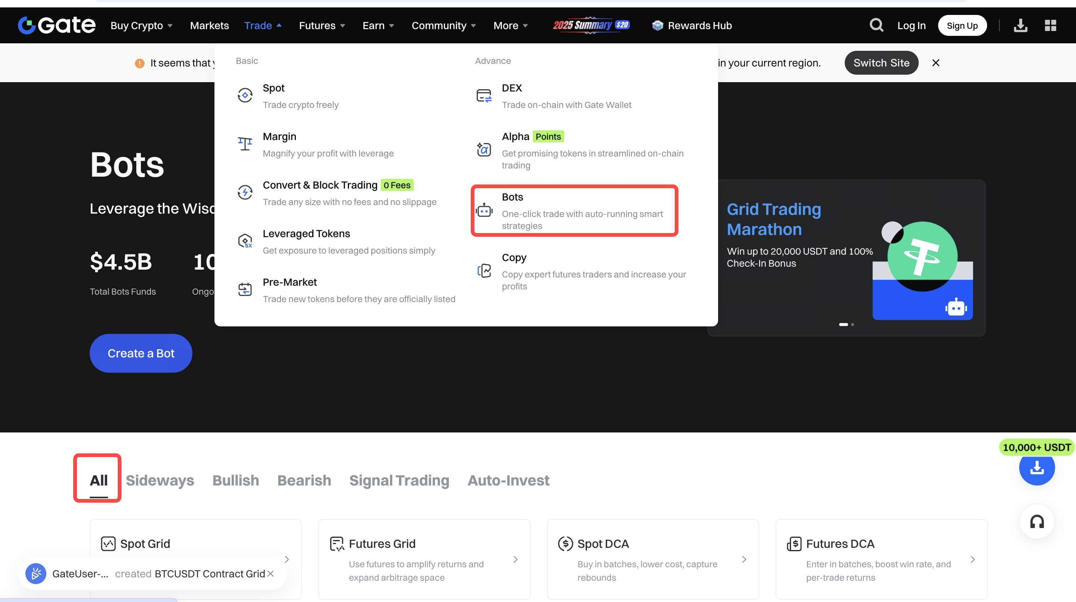Click the Create a Bot button
Image resolution: width=1076 pixels, height=602 pixels.
pos(141,353)
